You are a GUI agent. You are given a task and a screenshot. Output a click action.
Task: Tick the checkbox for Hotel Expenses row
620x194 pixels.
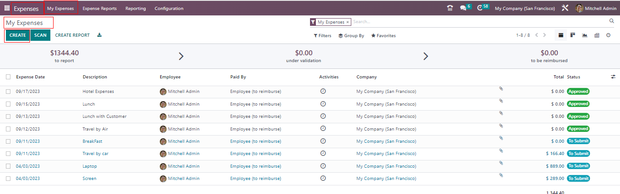point(8,92)
